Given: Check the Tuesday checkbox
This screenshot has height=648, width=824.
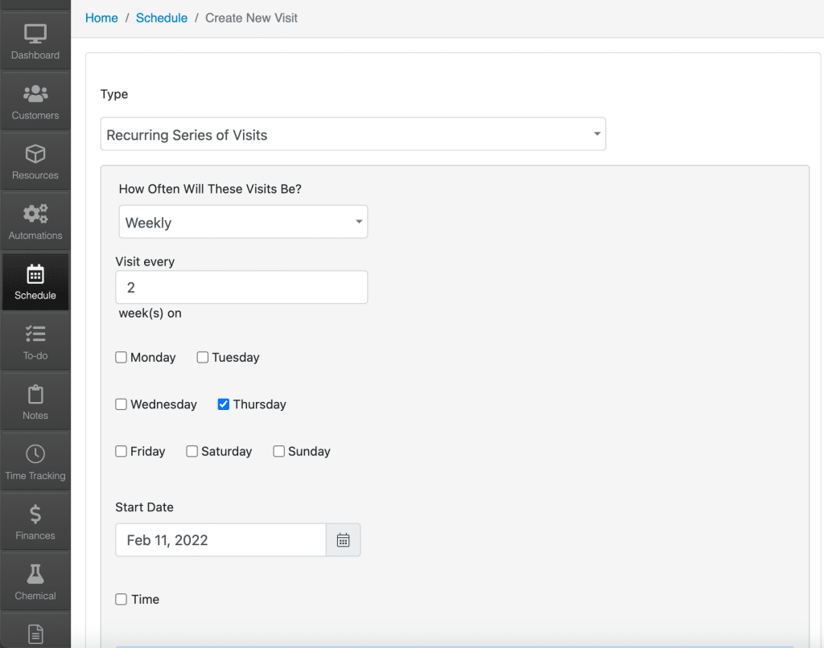Looking at the screenshot, I should 202,358.
